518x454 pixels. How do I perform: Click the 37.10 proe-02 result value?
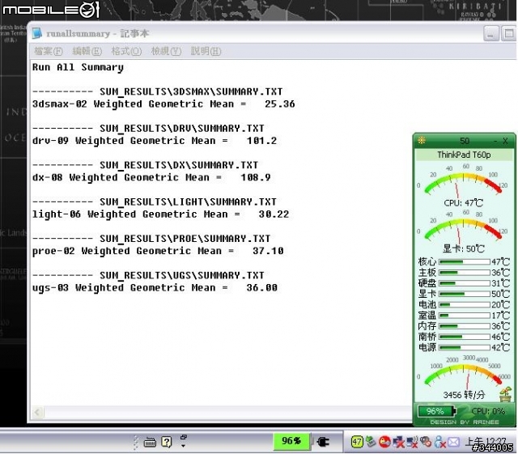(x=268, y=251)
